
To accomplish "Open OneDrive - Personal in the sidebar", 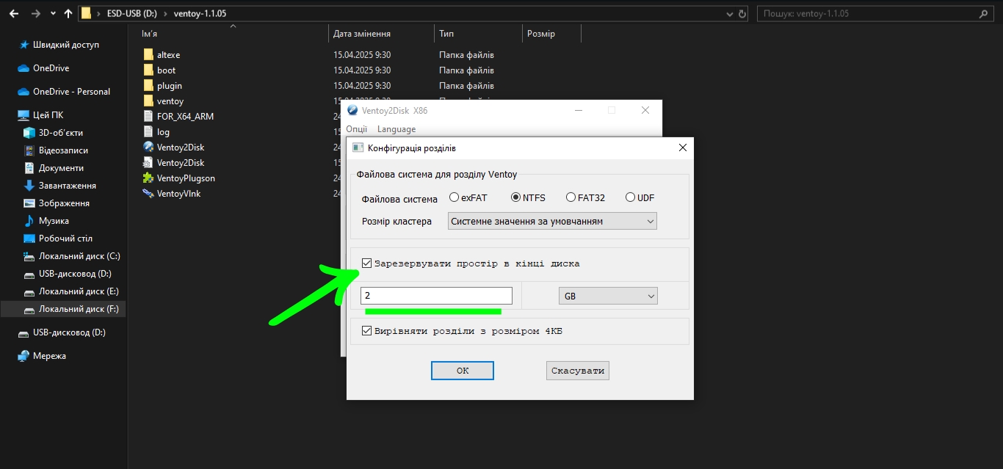I will tap(72, 92).
